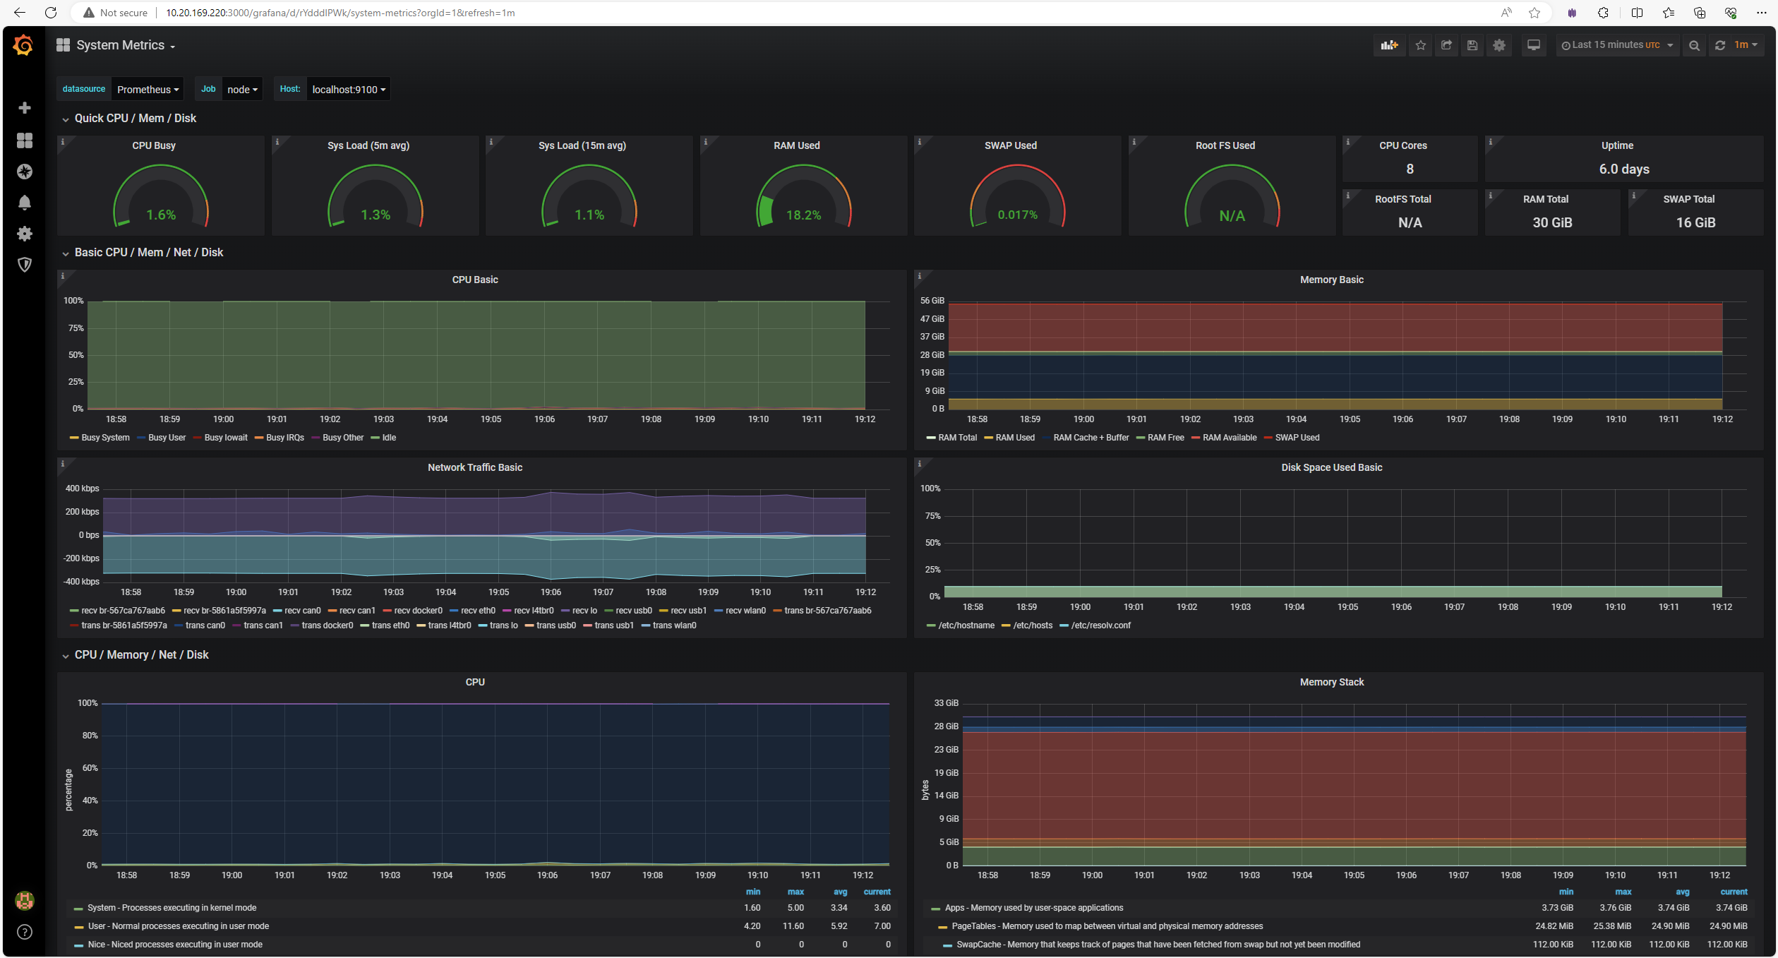Open the CPU Basic panel title menu
1778x958 pixels.
tap(475, 280)
